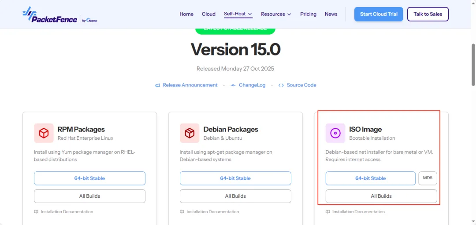Click the 'Debian Packages' card title
Screen dimensions: 476x225
pos(231,129)
